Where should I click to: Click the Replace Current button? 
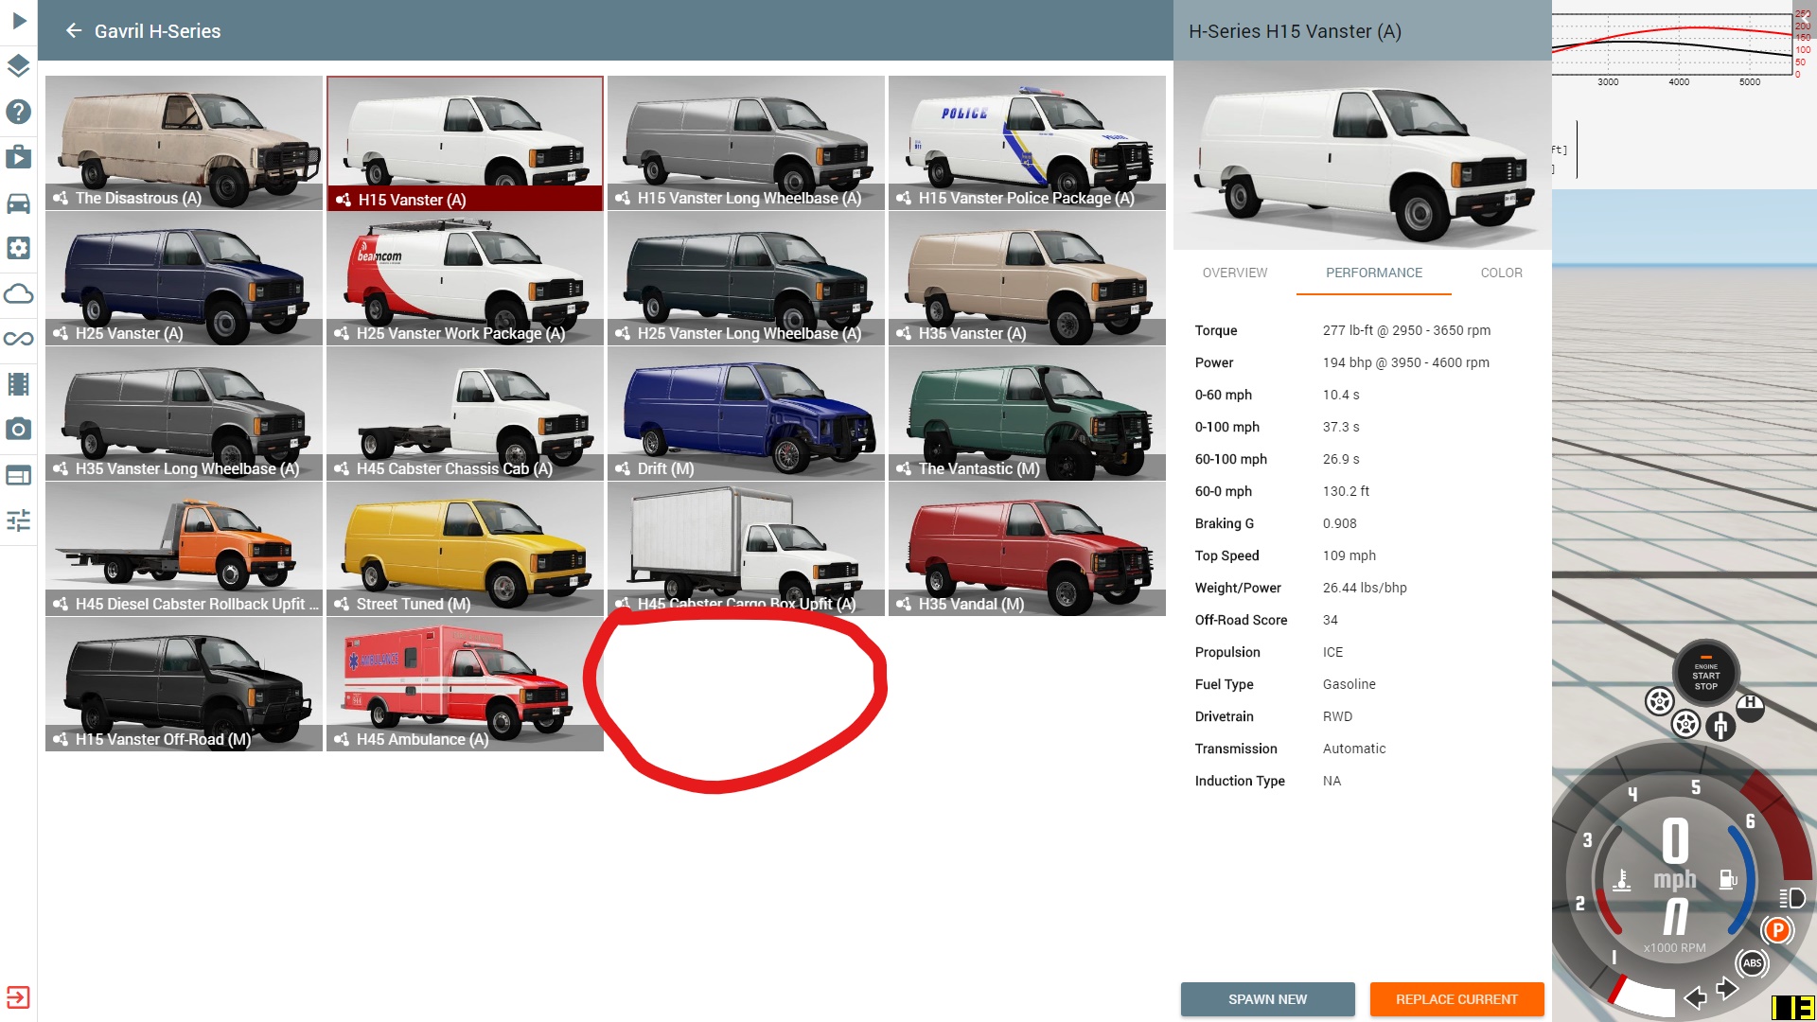[x=1456, y=999]
